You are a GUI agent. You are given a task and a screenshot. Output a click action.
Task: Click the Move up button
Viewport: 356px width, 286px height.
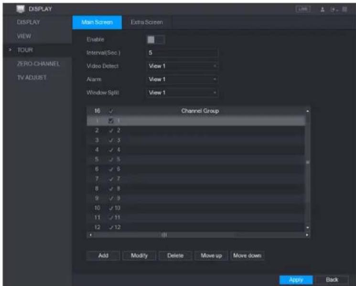[211, 255]
